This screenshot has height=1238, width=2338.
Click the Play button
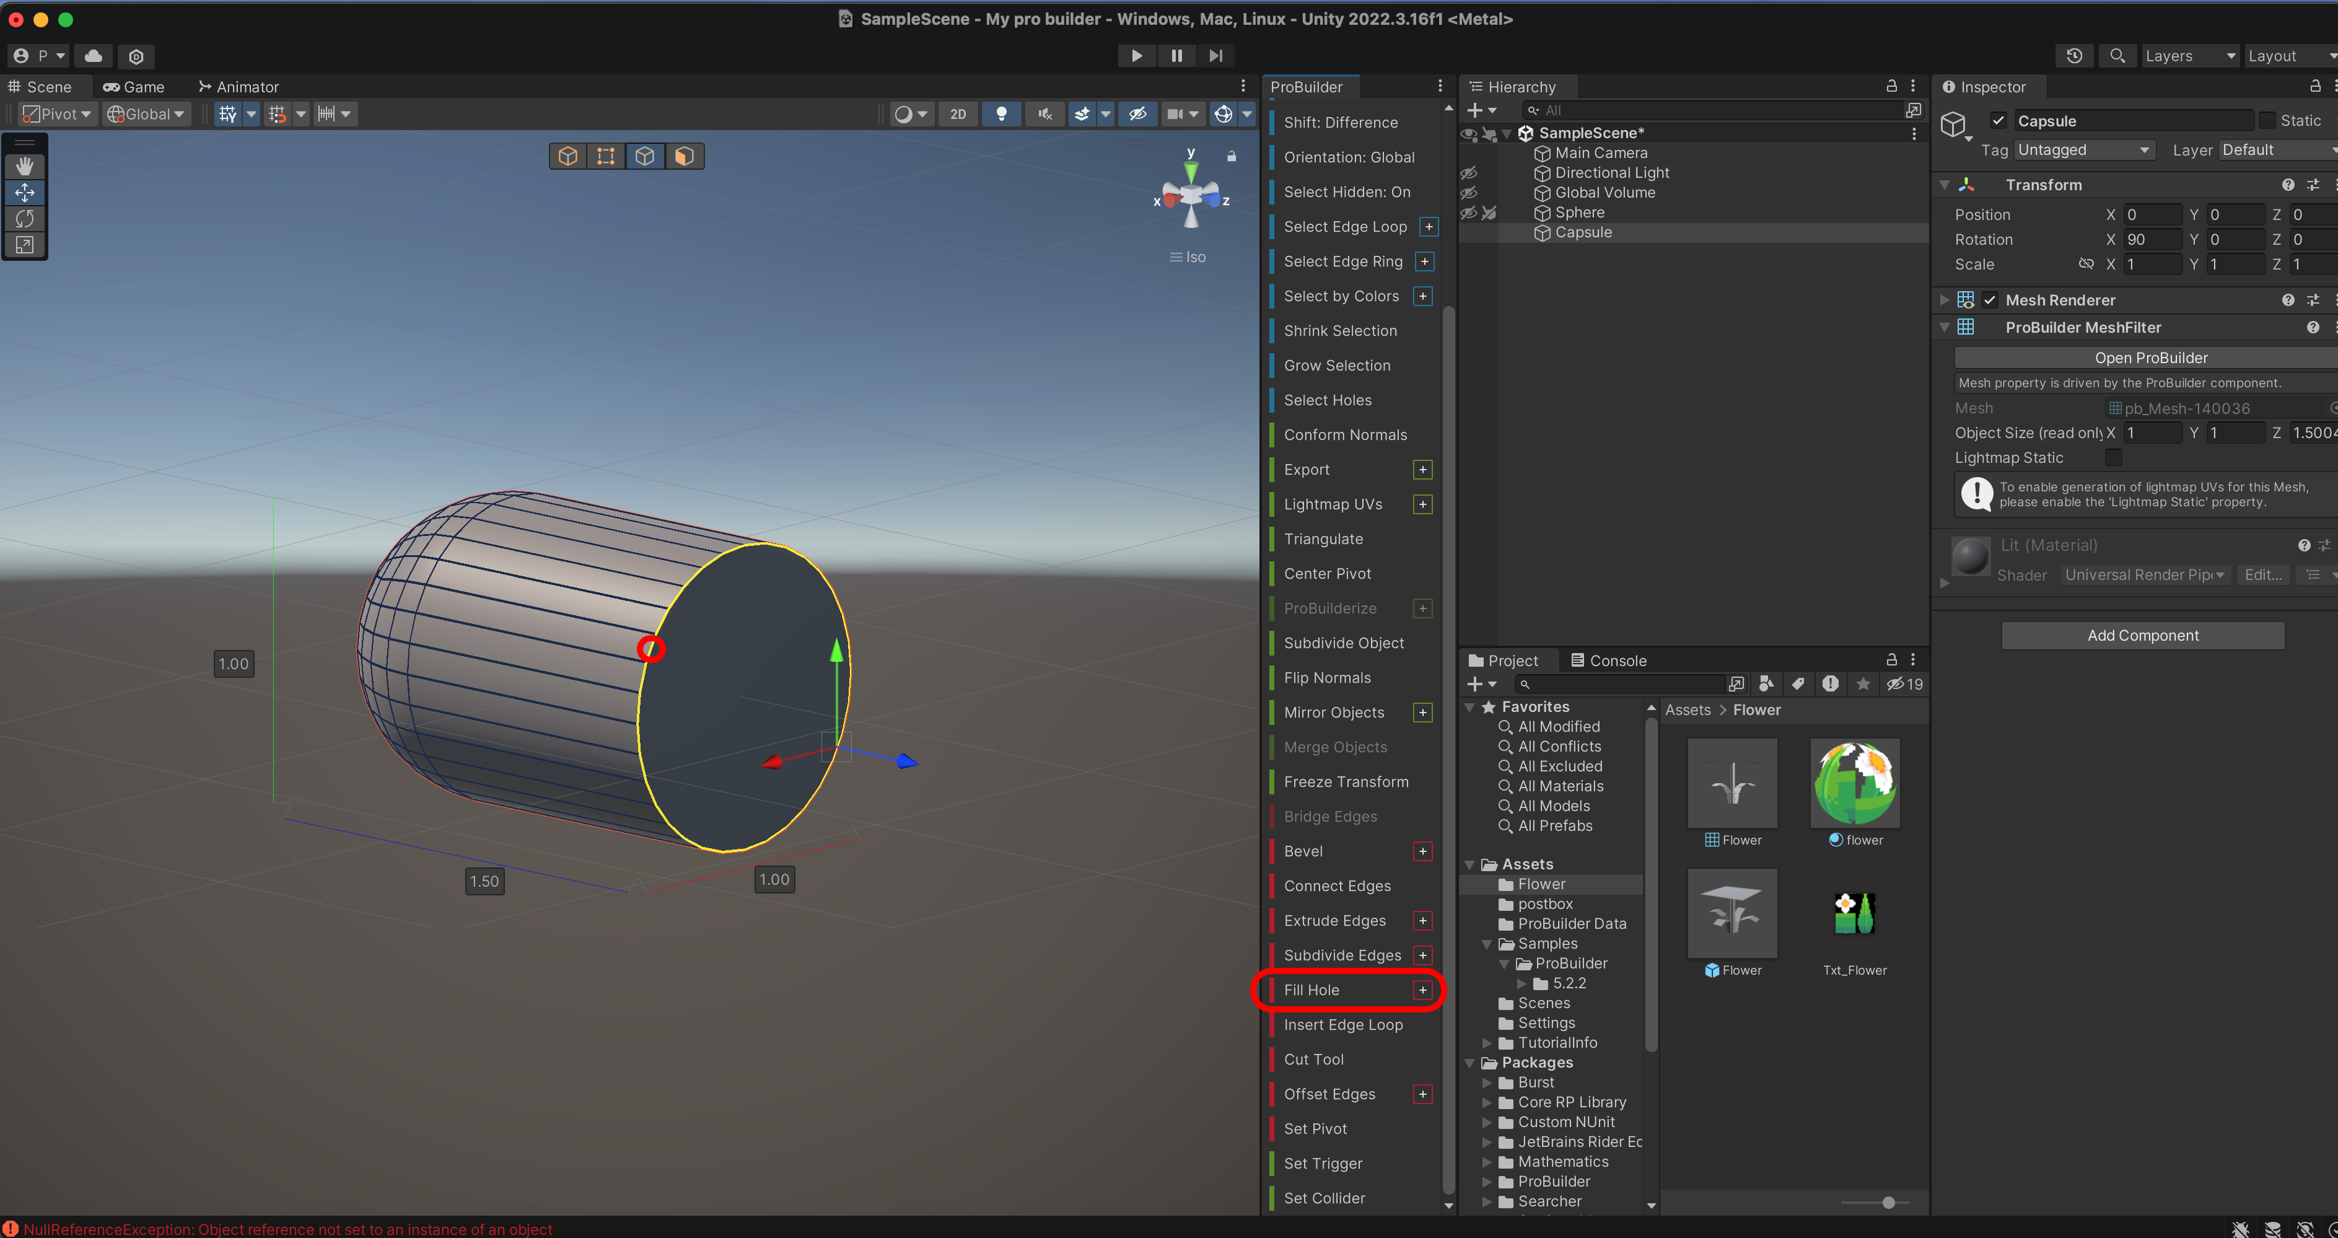pyautogui.click(x=1136, y=55)
